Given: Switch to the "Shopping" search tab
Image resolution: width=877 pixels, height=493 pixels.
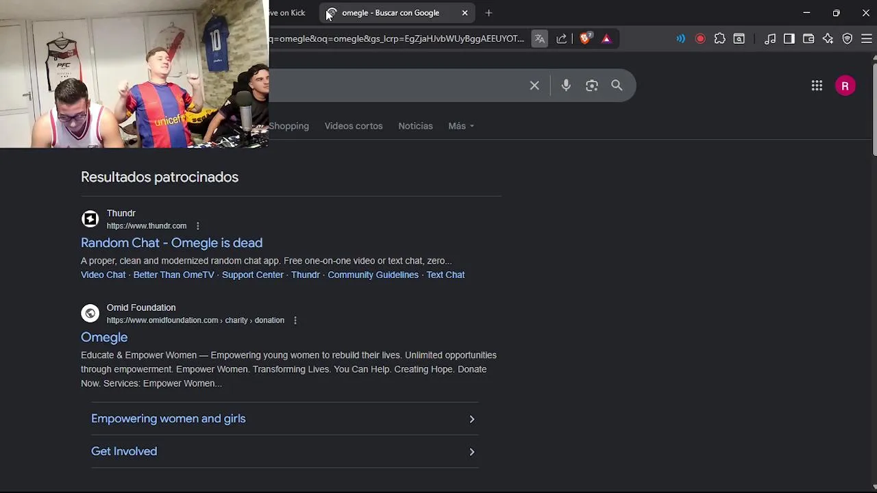Looking at the screenshot, I should [288, 126].
